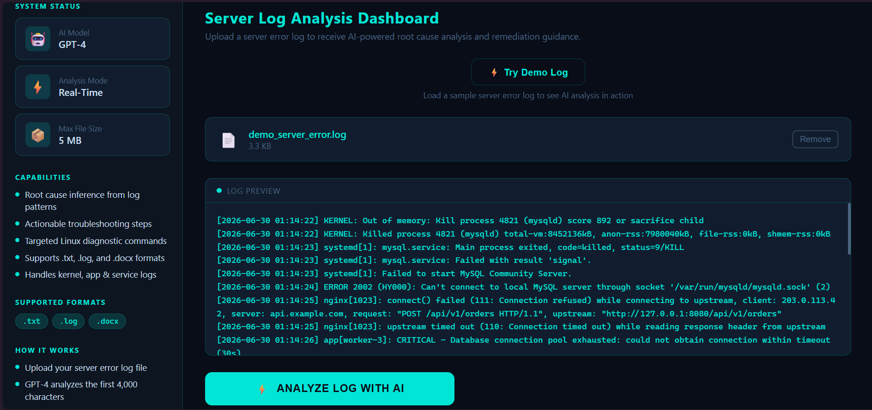Click 'Targeted Linux diagnostic commands' list item
872x410 pixels.
(x=96, y=241)
